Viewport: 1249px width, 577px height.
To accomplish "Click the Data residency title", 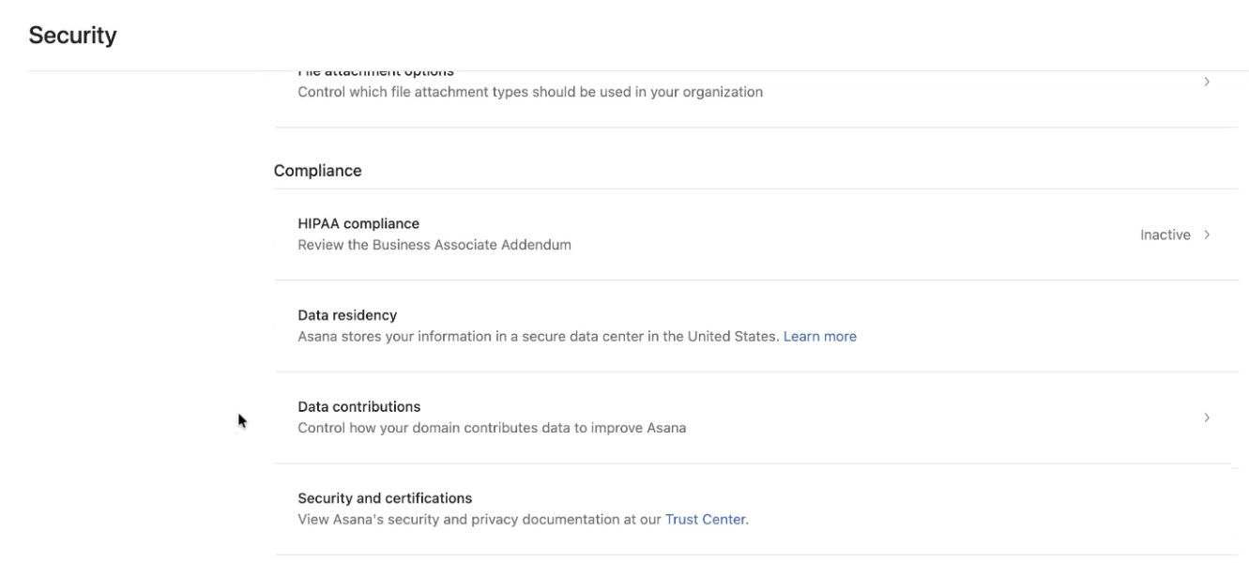I will tap(347, 315).
